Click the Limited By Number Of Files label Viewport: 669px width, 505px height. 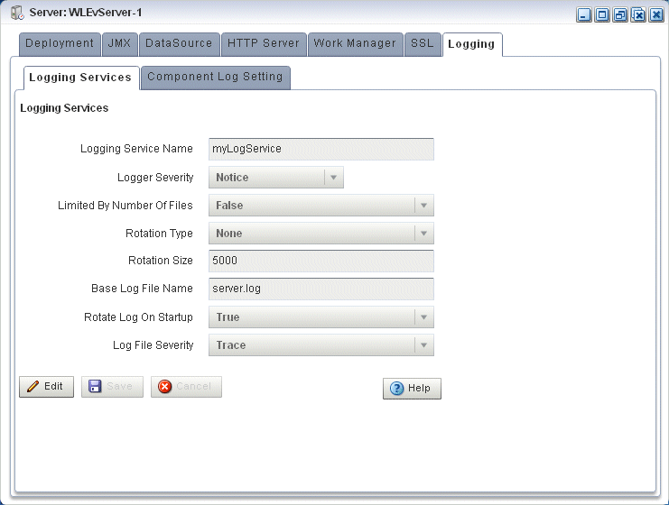point(125,206)
